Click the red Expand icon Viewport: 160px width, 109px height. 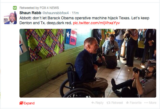[21, 103]
